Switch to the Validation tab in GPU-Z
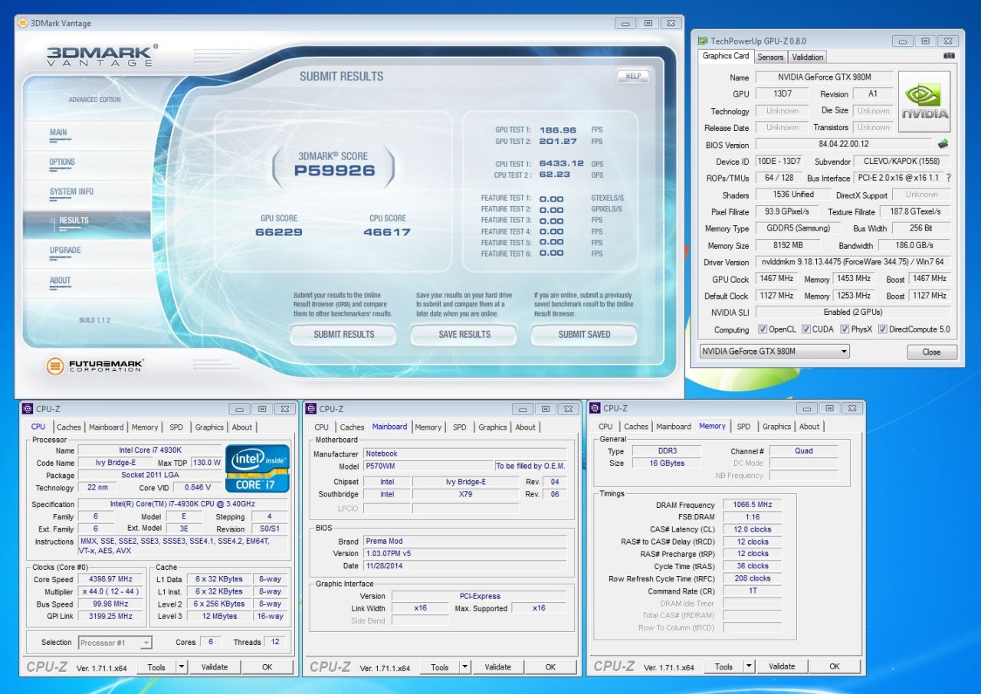This screenshot has height=694, width=981. coord(807,57)
